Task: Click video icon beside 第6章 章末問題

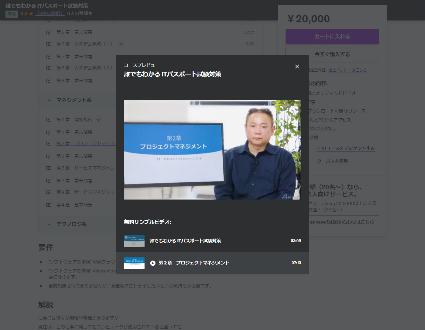Action: [x=49, y=32]
